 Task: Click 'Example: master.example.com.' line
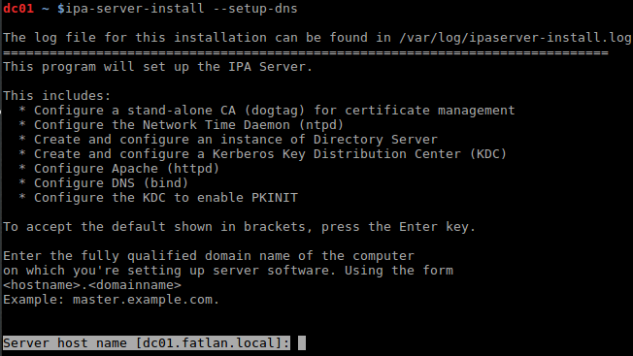(111, 299)
